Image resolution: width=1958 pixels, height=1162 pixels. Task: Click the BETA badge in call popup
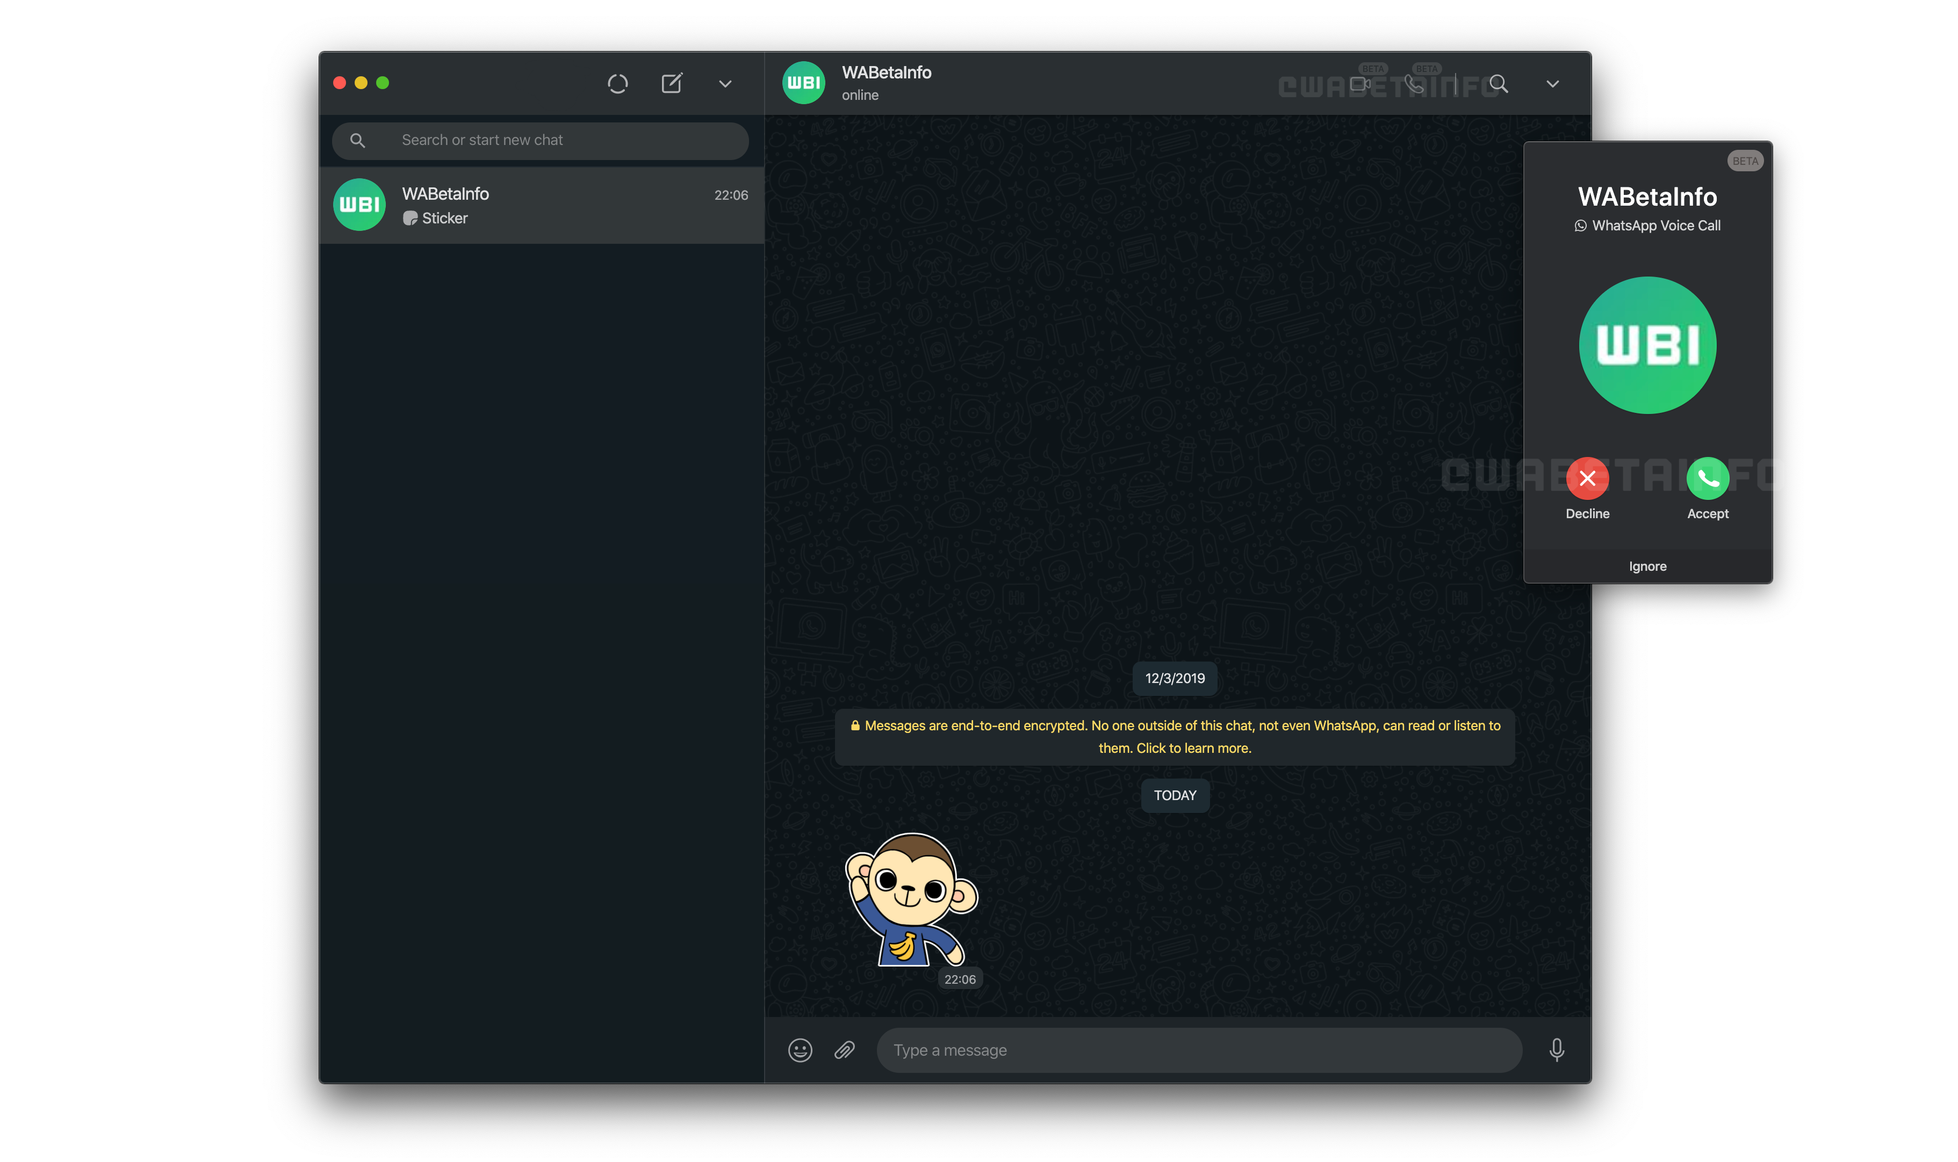coord(1745,161)
